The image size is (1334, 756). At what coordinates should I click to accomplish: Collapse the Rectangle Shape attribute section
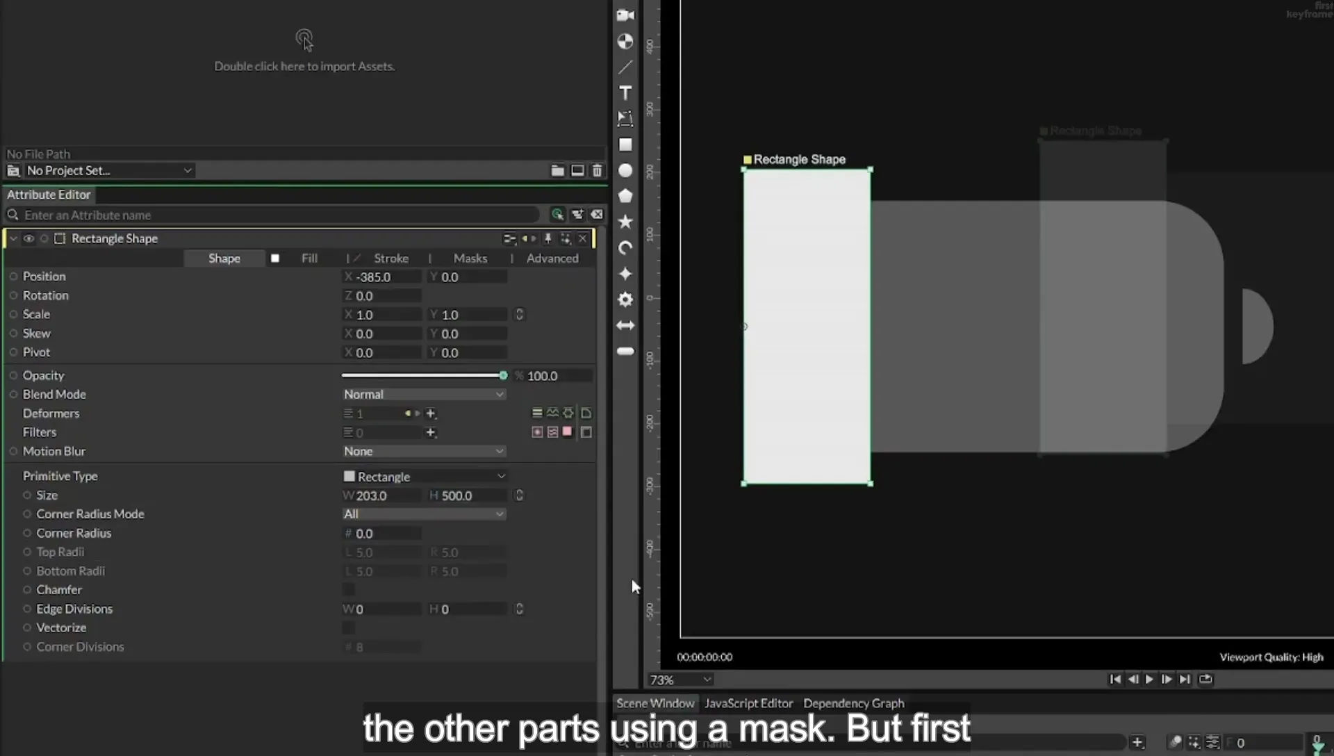pos(13,238)
